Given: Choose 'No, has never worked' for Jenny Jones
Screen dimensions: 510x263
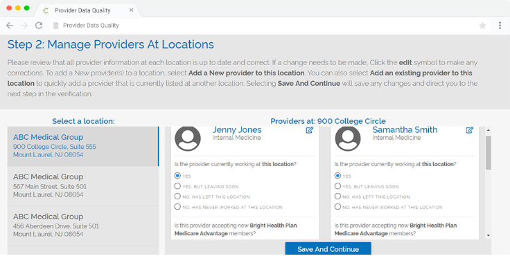Looking at the screenshot, I should [177, 207].
